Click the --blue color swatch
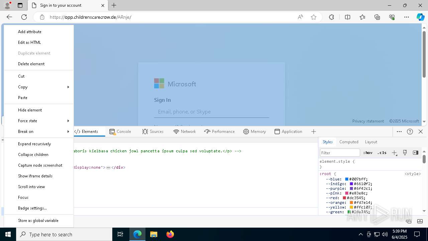This screenshot has width=428, height=241. [347, 179]
